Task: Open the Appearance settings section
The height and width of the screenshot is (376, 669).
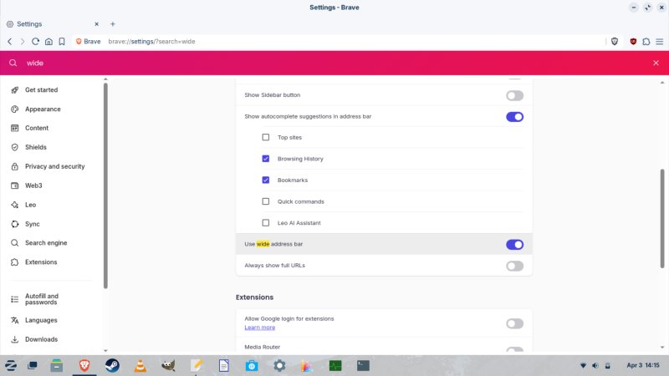Action: [42, 109]
